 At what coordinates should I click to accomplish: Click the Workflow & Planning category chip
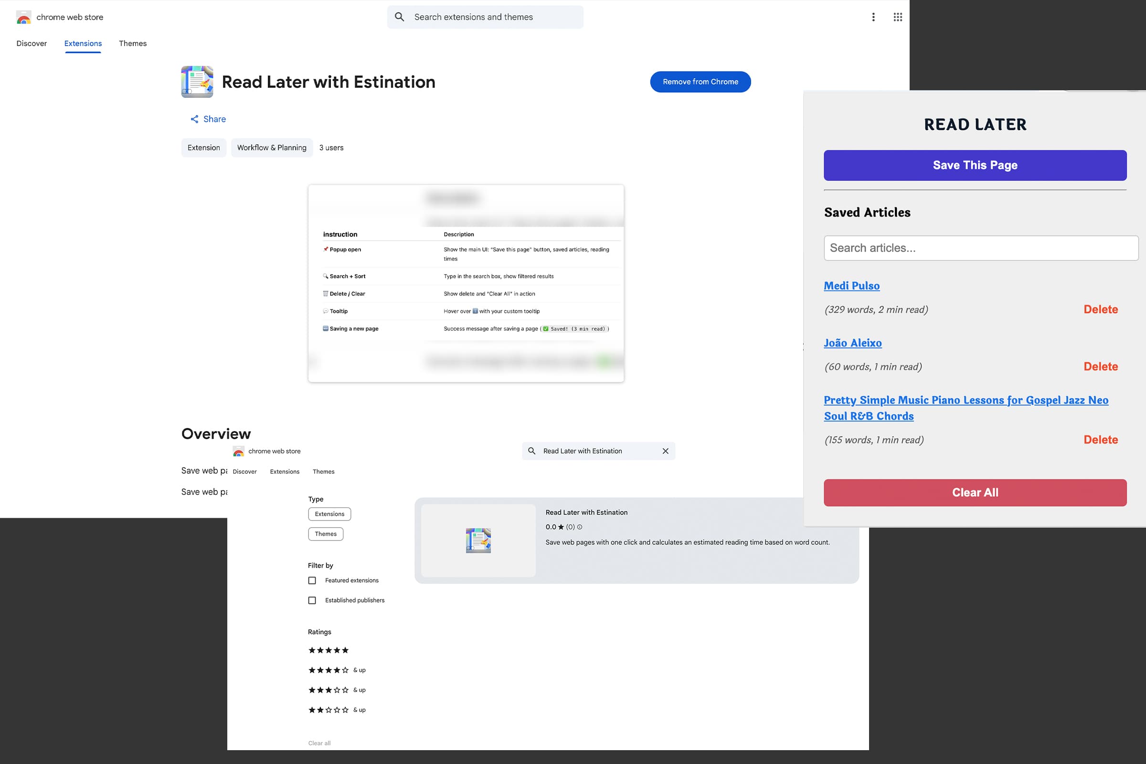(x=271, y=148)
